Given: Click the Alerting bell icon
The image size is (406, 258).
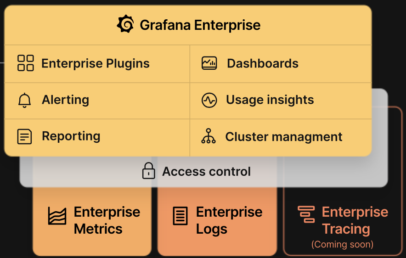Looking at the screenshot, I should (x=25, y=100).
